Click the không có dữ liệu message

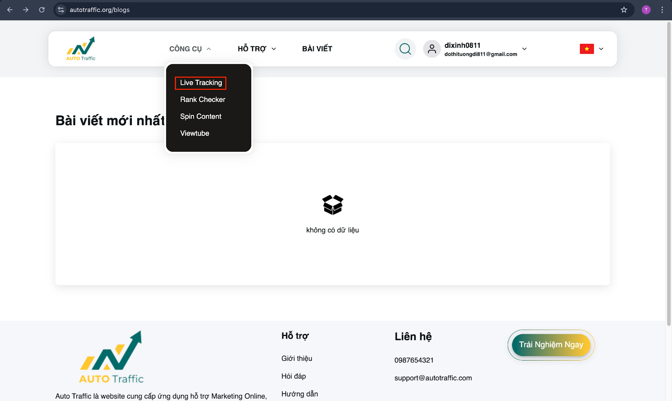[333, 230]
